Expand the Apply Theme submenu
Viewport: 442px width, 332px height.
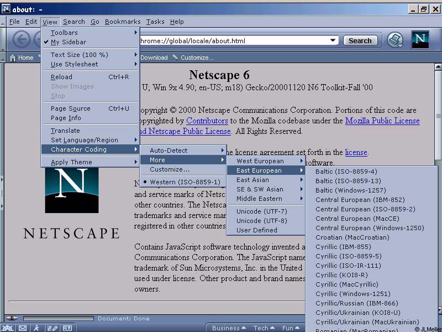tap(90, 162)
